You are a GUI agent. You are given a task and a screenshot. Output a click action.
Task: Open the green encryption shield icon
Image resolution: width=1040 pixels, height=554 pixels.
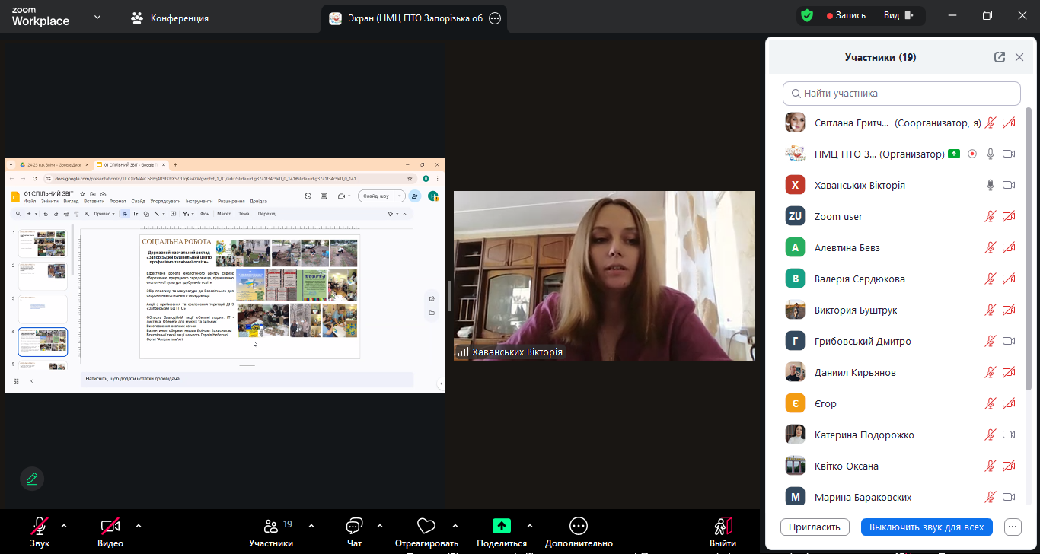coord(807,15)
